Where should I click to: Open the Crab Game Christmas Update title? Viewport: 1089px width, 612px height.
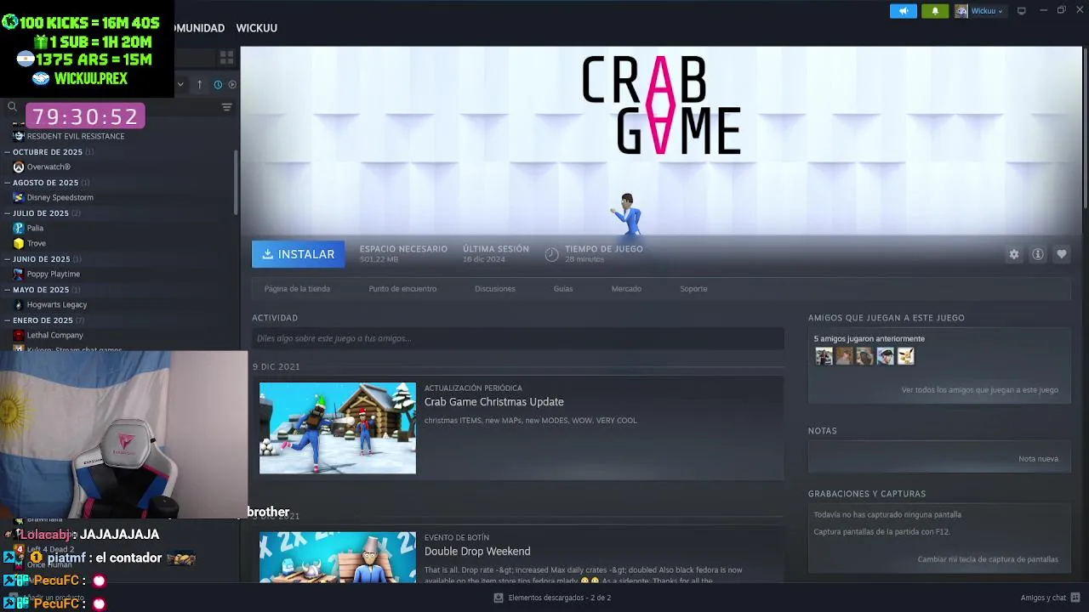coord(493,402)
